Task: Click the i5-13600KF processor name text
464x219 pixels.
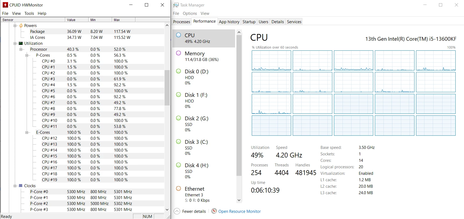Action: tap(411, 39)
